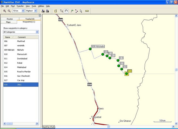The image size is (178, 129).
Task: Select the Distance/Bearing measure tool
Action: tap(87, 11)
